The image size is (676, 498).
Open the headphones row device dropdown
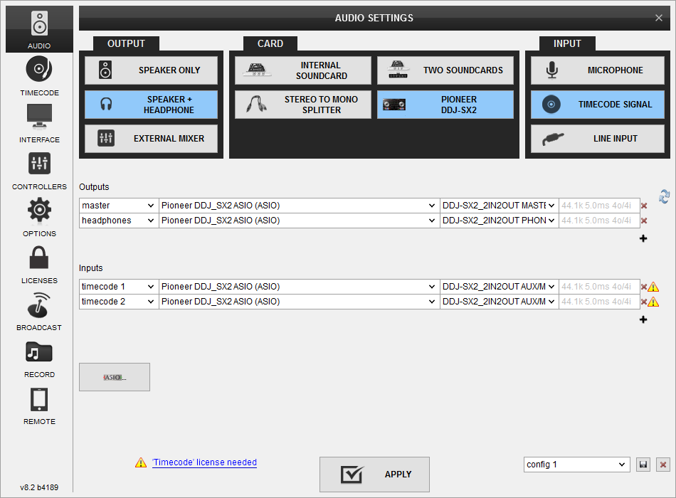click(x=299, y=221)
